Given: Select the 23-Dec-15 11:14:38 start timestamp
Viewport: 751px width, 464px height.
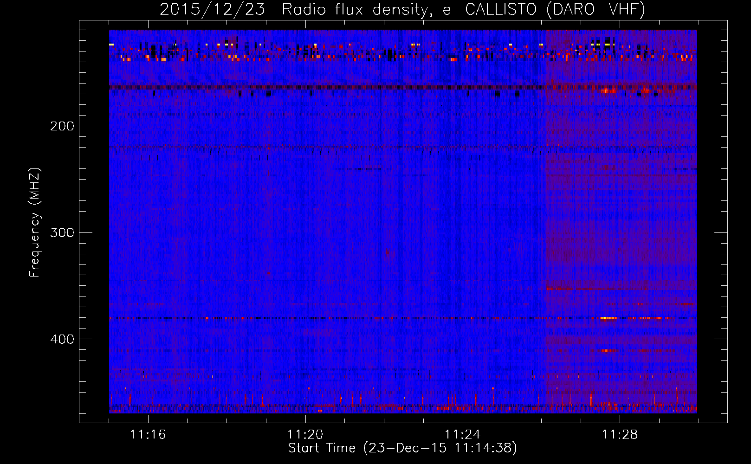Looking at the screenshot, I should pos(440,448).
